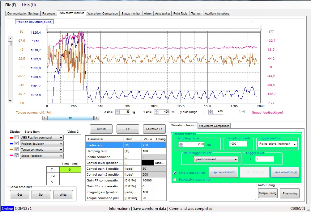This screenshot has width=311, height=212.
Task: Expand the Valid trigger source dropdown
Action: [236, 160]
